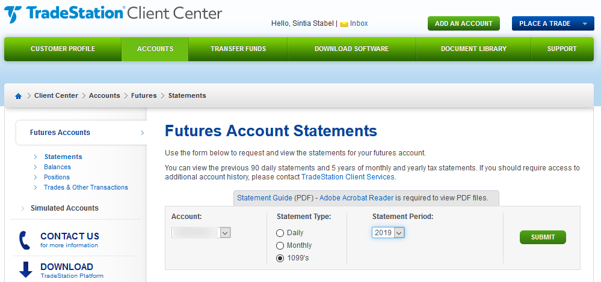This screenshot has width=601, height=282.
Task: Select the Daily statement type
Action: (x=280, y=233)
